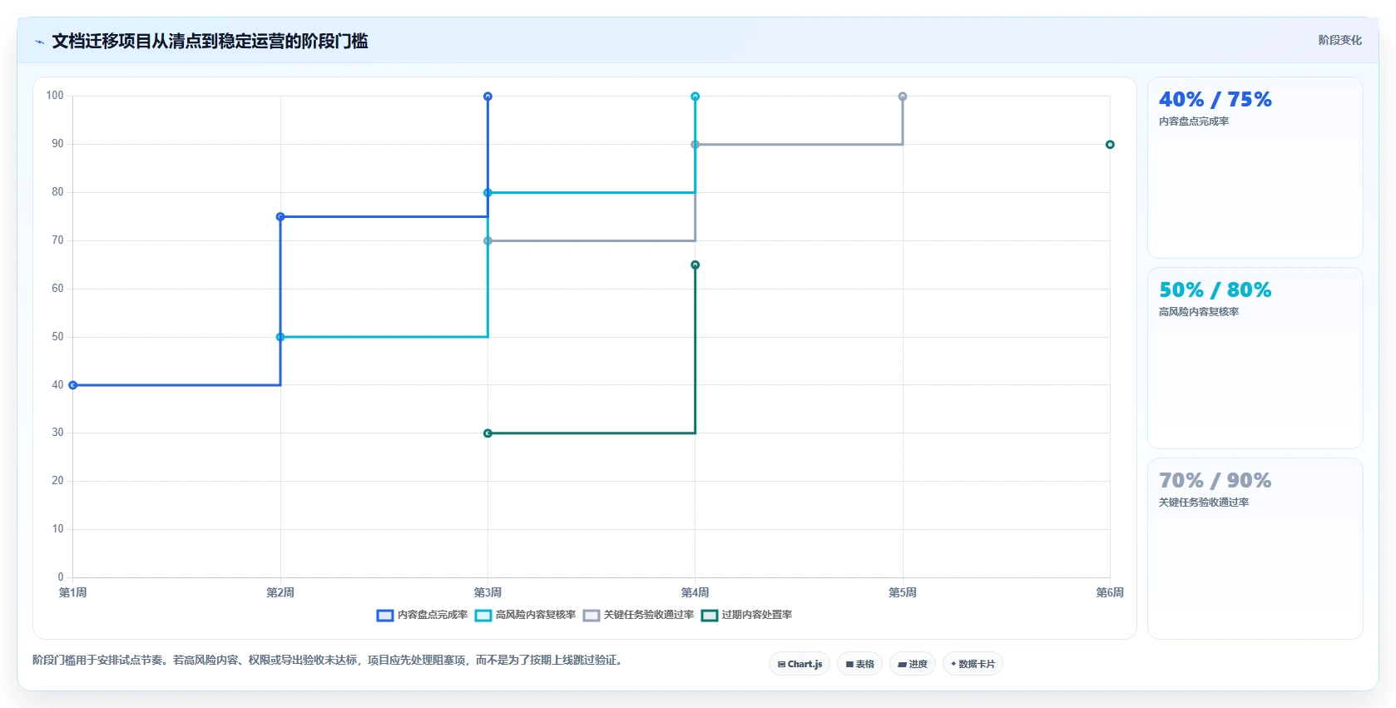Select the 40% / 75% 内容盘点完成率 card
Viewport: 1396px width, 708px height.
coord(1255,168)
